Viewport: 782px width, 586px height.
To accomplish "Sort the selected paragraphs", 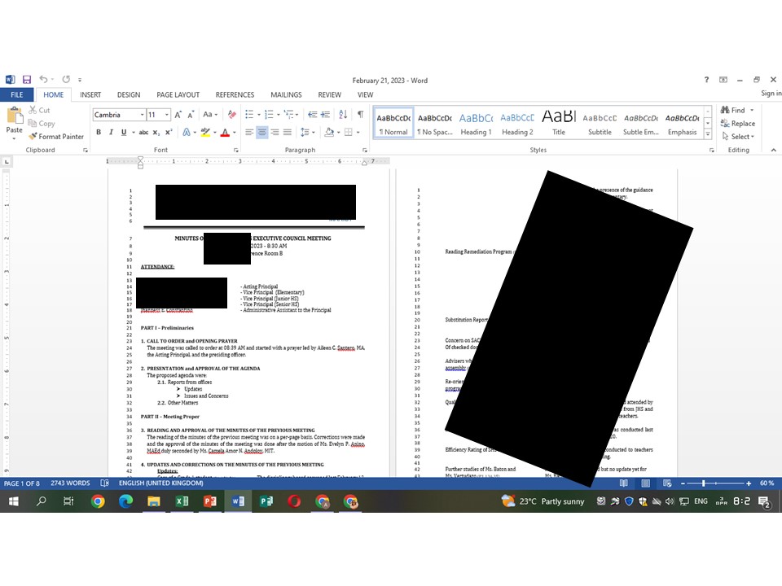I will tap(343, 115).
